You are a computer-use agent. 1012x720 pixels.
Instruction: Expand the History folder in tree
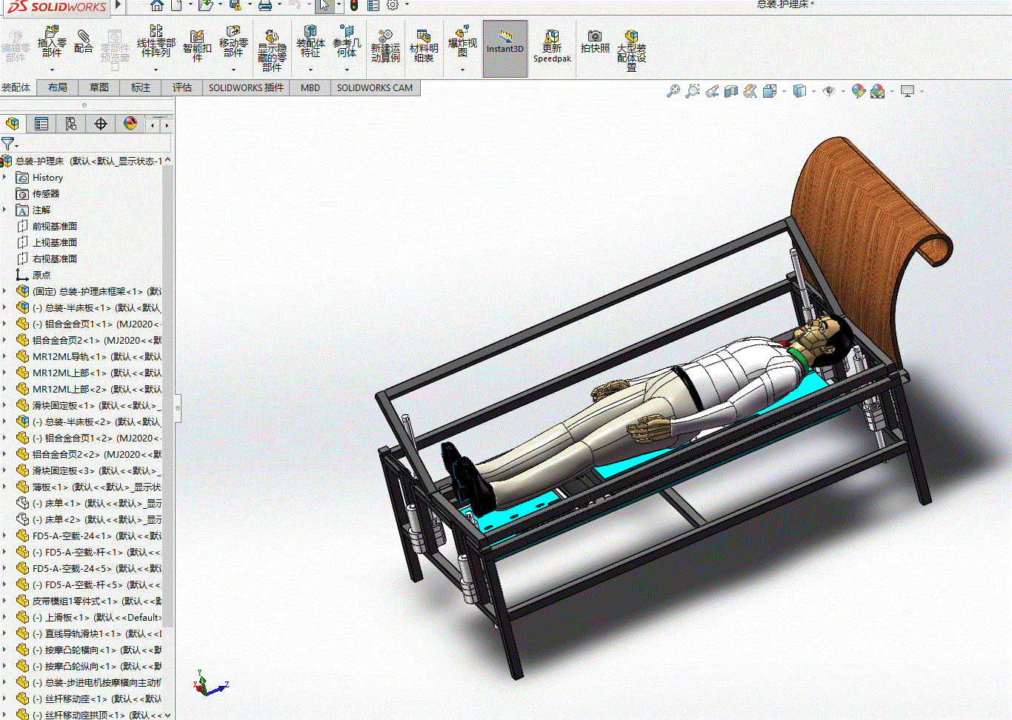pos(5,178)
